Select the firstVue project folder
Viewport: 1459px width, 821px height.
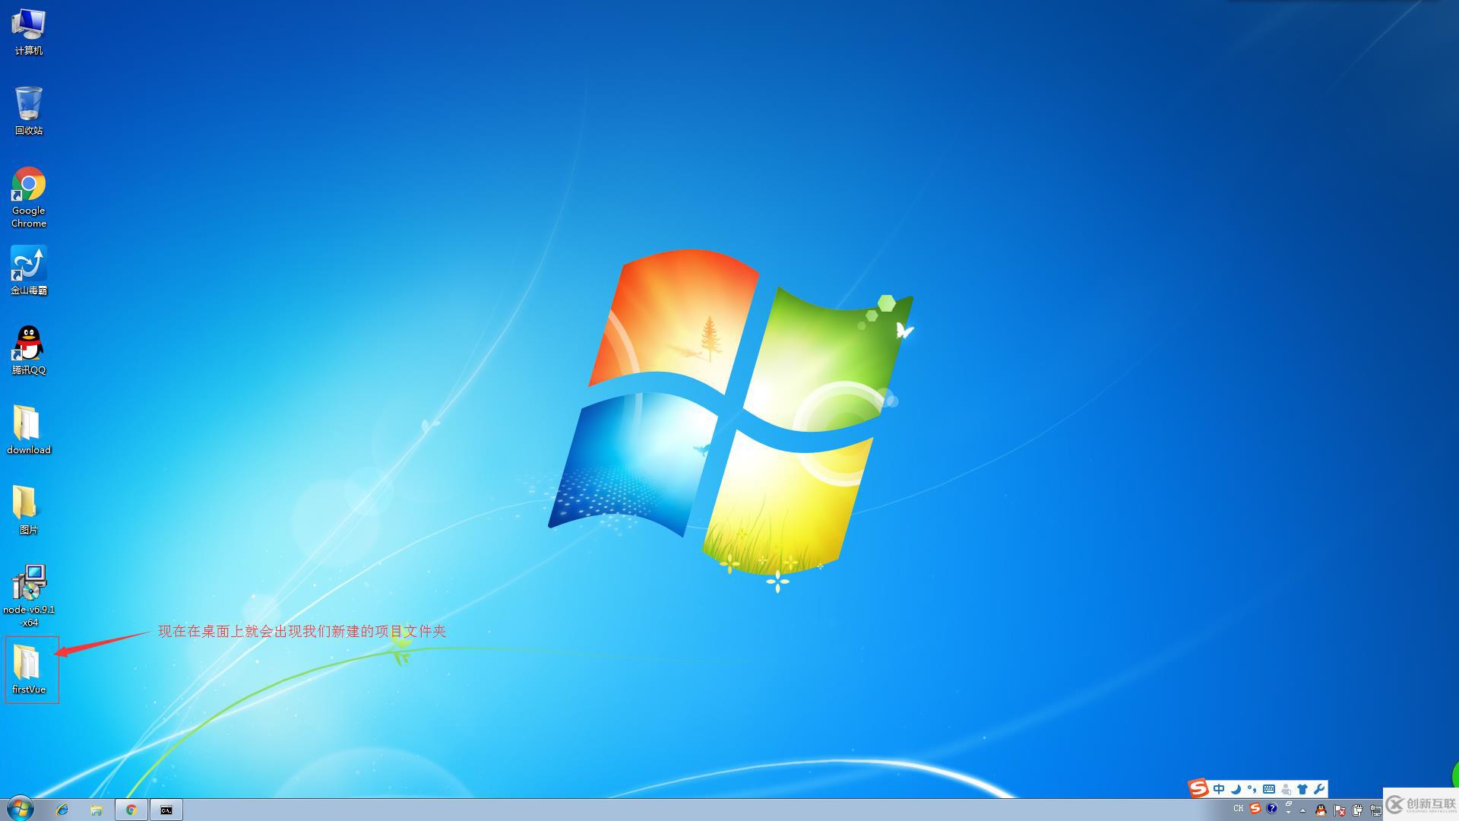[x=28, y=669]
